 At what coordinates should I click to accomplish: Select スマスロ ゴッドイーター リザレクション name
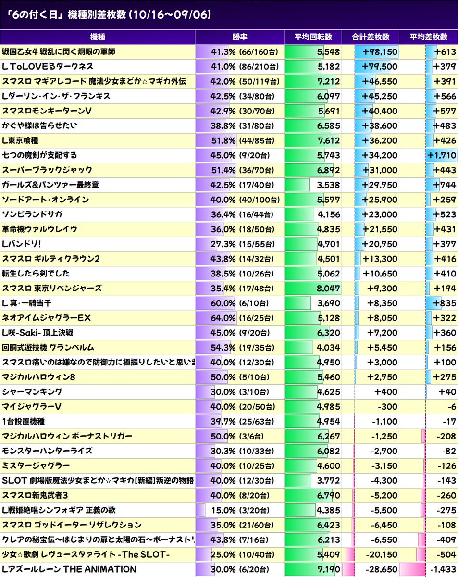pos(72,525)
